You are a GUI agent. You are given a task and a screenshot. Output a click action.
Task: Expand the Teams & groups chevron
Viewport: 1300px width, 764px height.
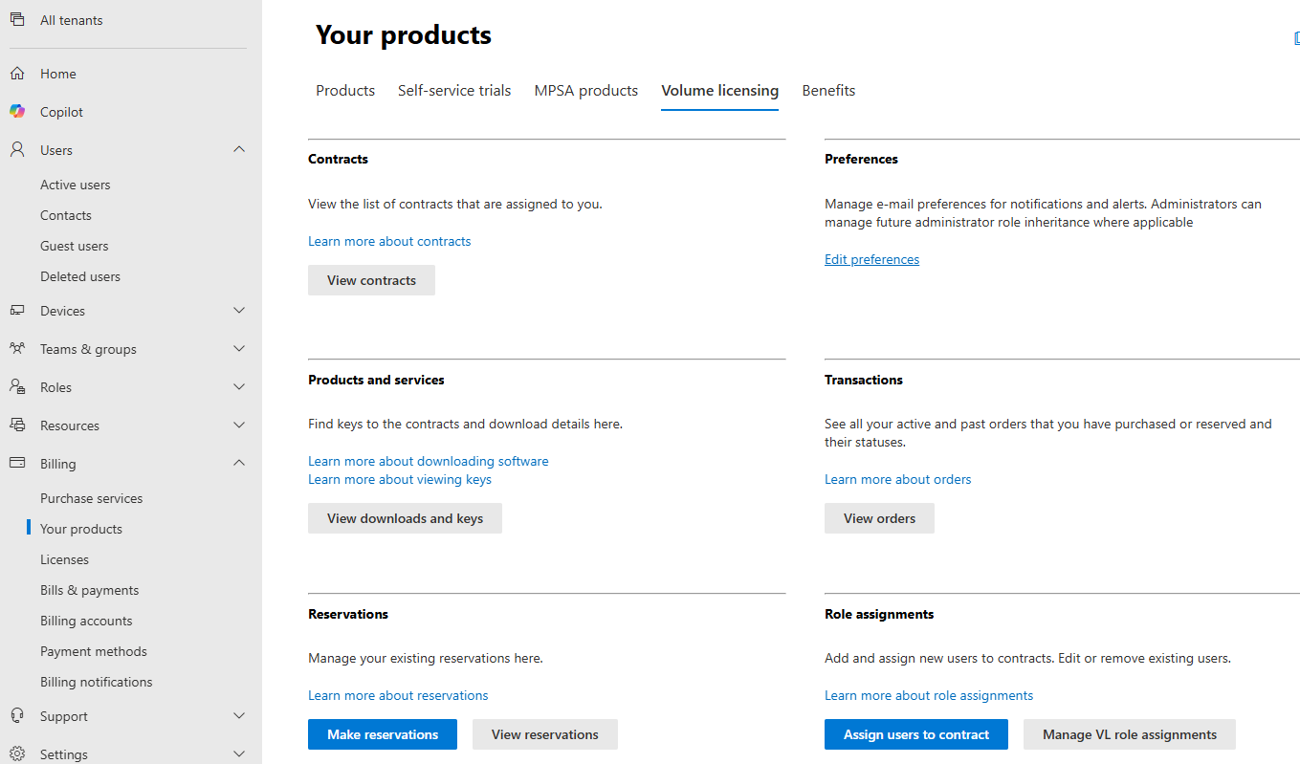[x=239, y=349]
